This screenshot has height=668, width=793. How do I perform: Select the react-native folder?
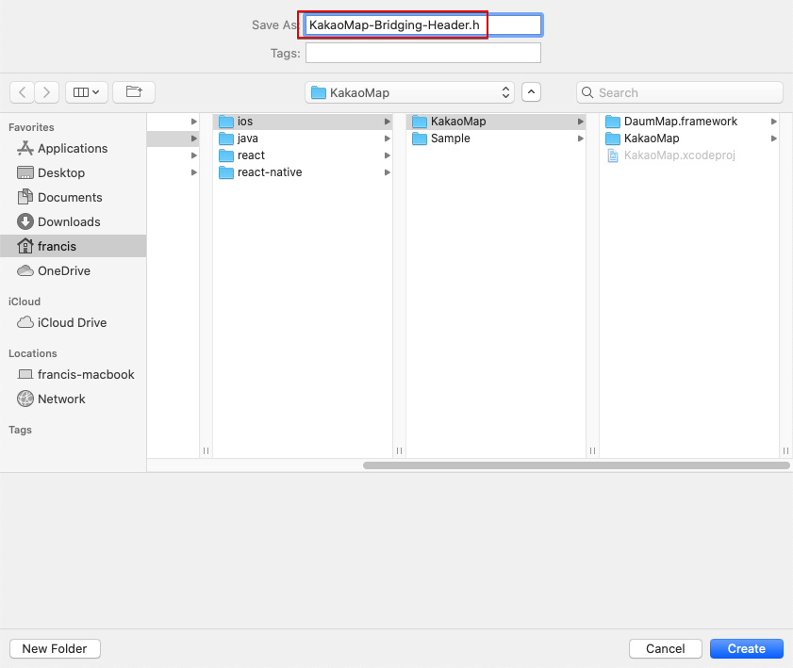(303, 172)
